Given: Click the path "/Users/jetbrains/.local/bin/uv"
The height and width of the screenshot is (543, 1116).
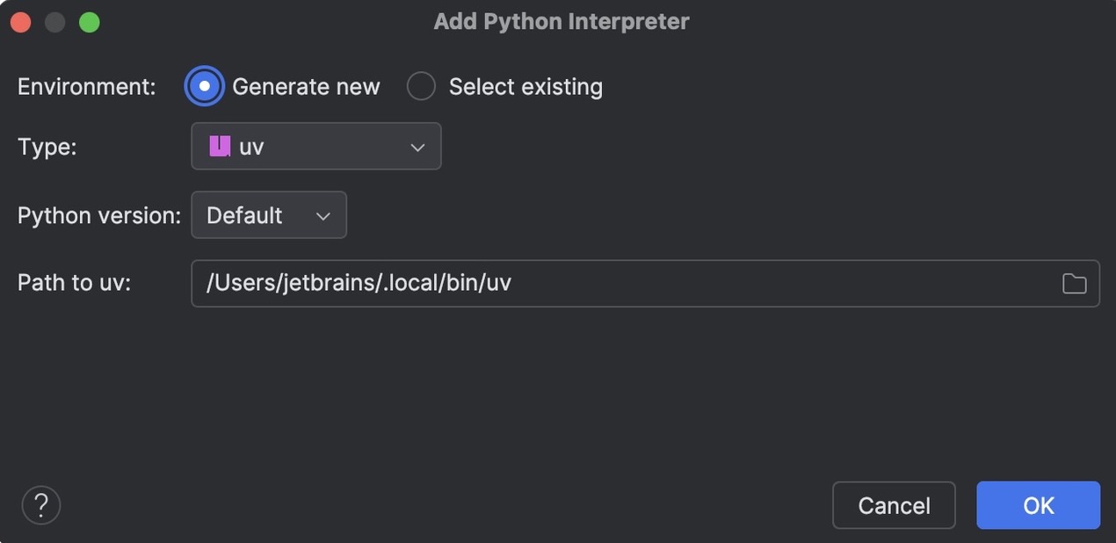Looking at the screenshot, I should (x=358, y=283).
